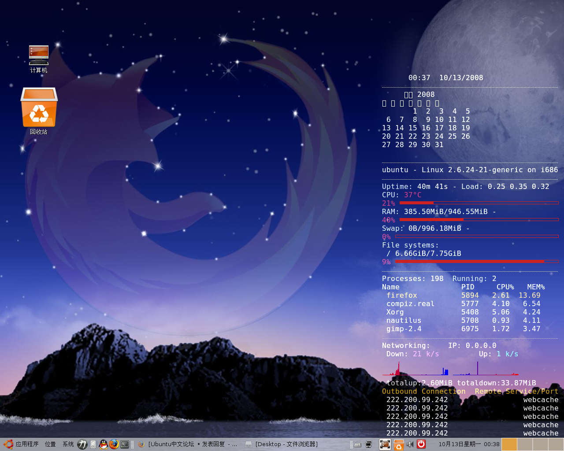The image size is (564, 451).
Task: Open the 系统 menu
Action: pyautogui.click(x=68, y=444)
